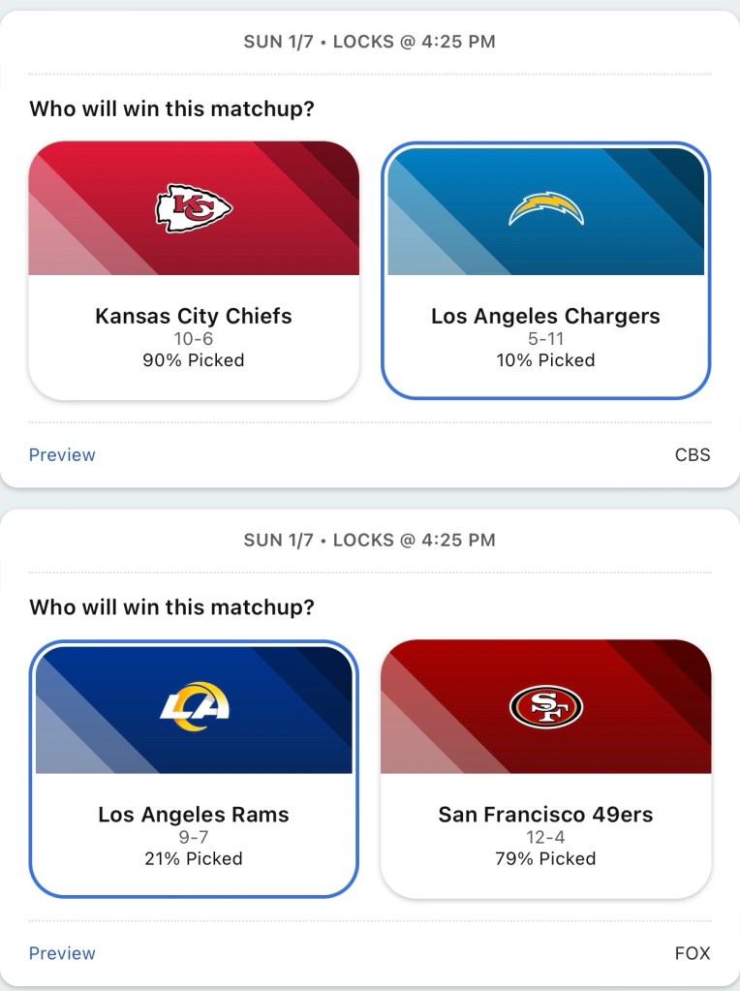Image resolution: width=740 pixels, height=991 pixels.
Task: Click the Rams 9-7 record
Action: tap(194, 837)
